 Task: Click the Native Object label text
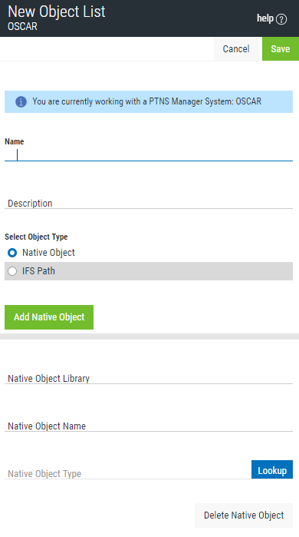(48, 253)
